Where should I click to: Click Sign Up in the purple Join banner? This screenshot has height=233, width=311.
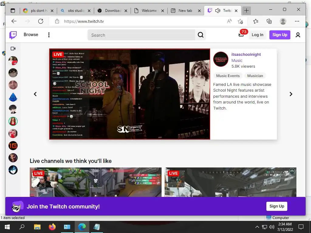pyautogui.click(x=277, y=206)
